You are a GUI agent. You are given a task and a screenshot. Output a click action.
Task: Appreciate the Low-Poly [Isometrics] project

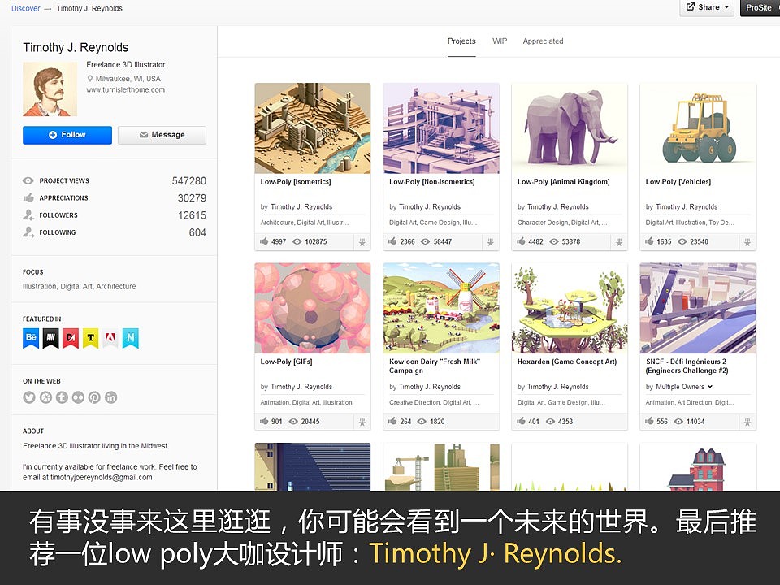[x=266, y=241]
